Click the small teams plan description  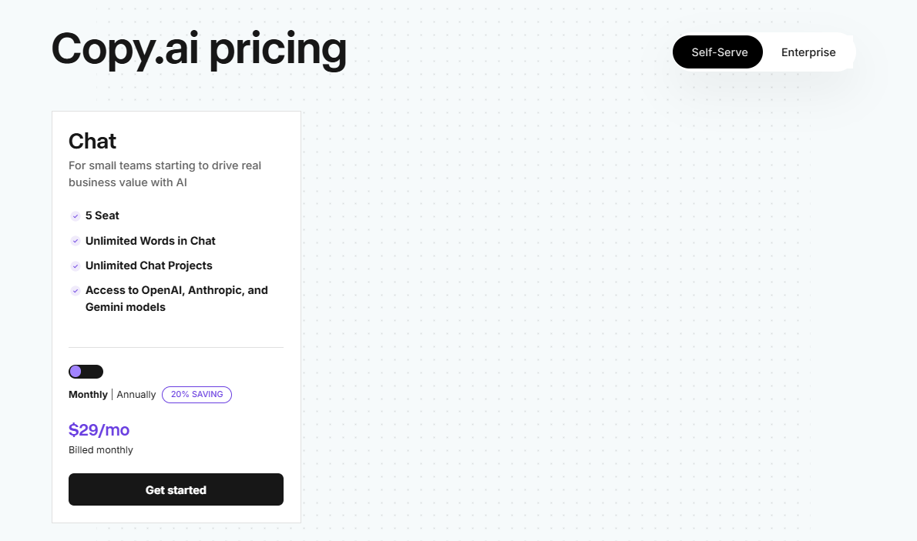tap(165, 174)
